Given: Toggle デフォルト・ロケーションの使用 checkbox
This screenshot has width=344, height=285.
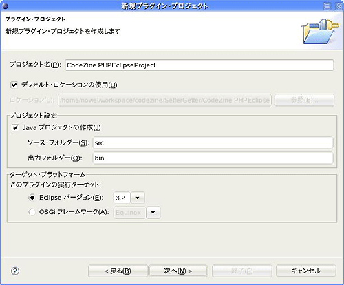Looking at the screenshot, I should [14, 85].
